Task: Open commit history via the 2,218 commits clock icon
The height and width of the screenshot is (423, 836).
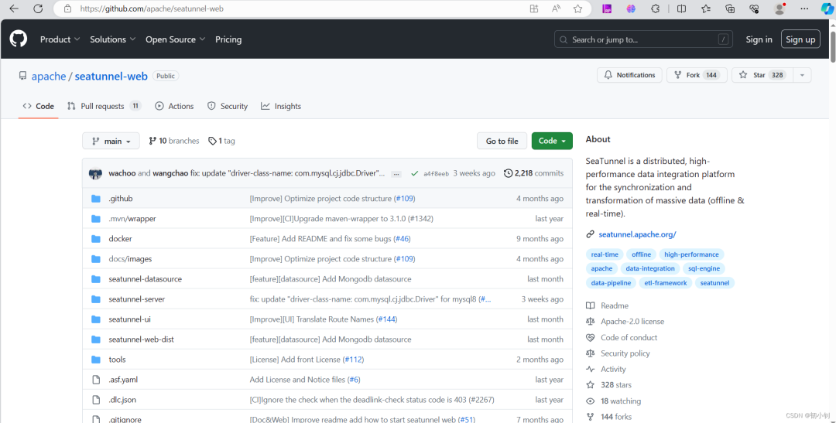Action: click(509, 173)
